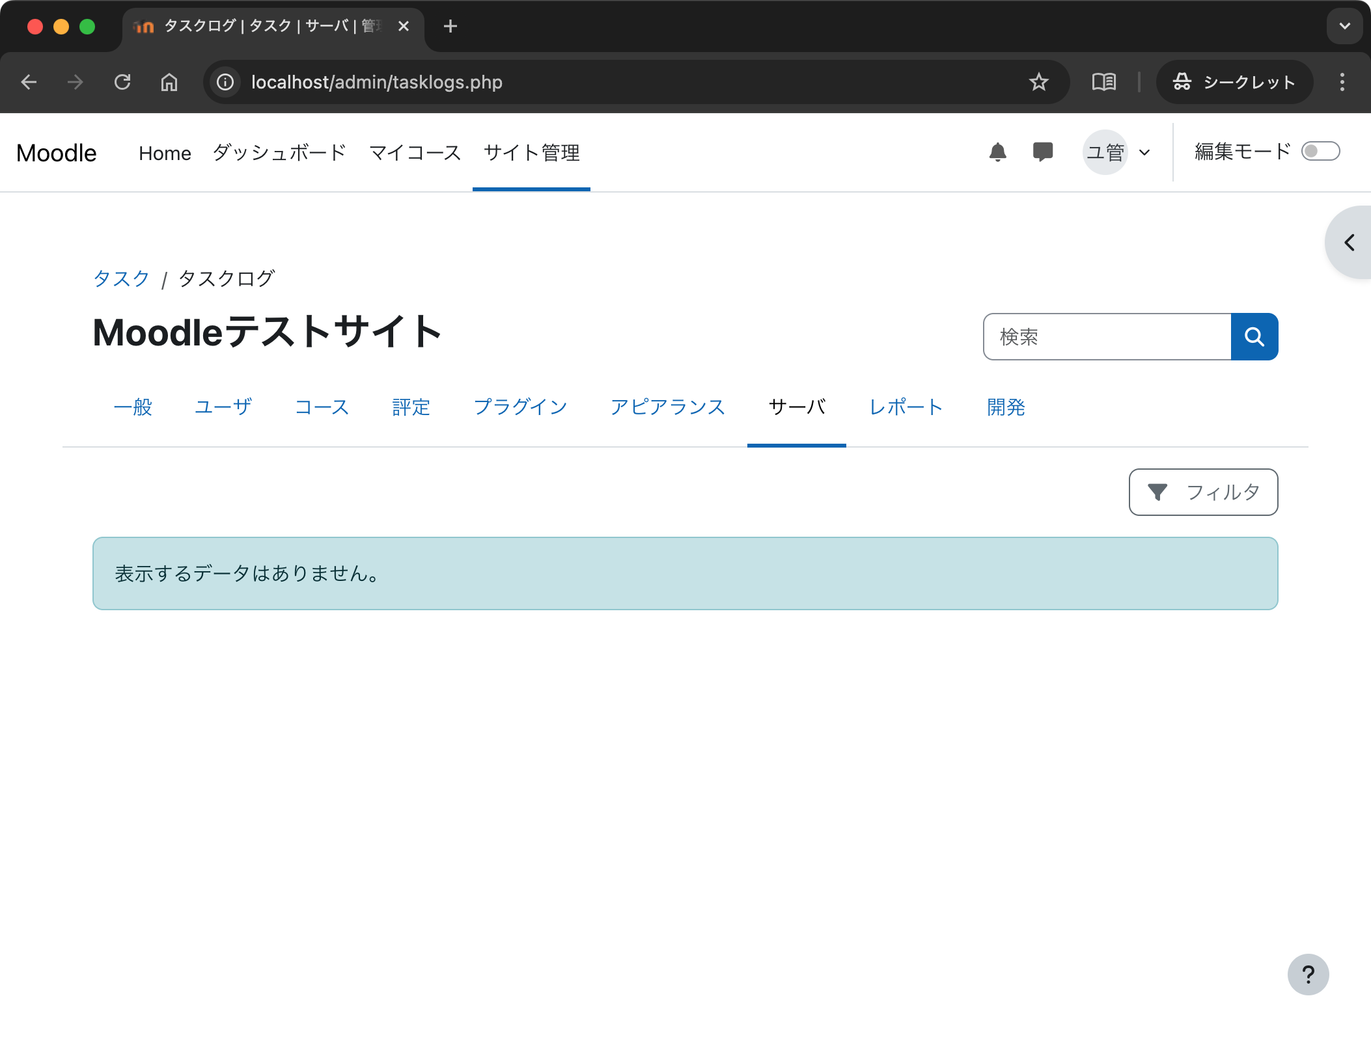Open the messaging drawer speech bubble icon
Screen dimensions: 1371x1037
pyautogui.click(x=1042, y=152)
